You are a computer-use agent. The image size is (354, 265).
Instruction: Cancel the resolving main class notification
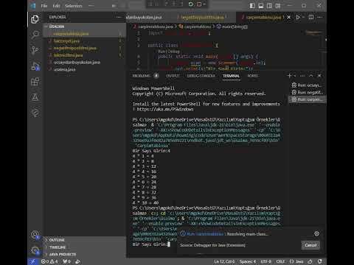[310, 245]
